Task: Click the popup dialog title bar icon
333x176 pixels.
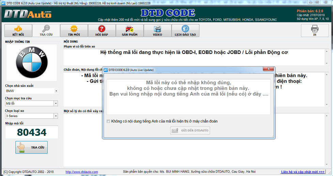Action: [106, 70]
